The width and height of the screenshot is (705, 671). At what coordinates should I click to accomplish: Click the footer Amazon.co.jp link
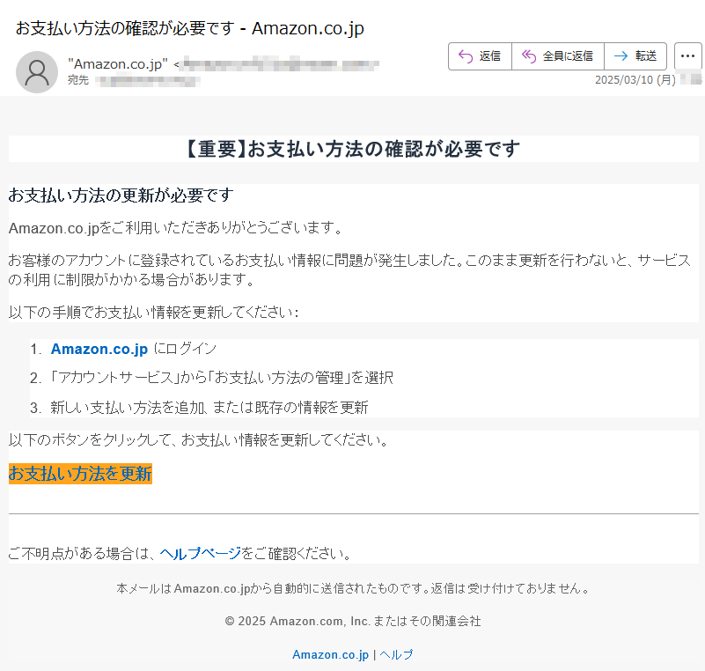(x=330, y=654)
